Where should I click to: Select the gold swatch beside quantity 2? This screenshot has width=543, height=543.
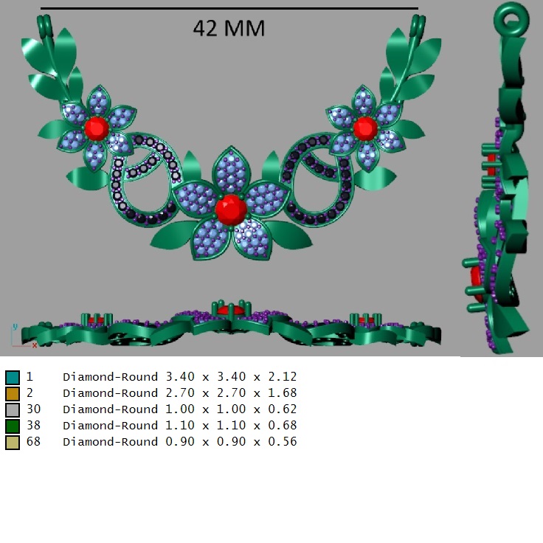tap(12, 393)
